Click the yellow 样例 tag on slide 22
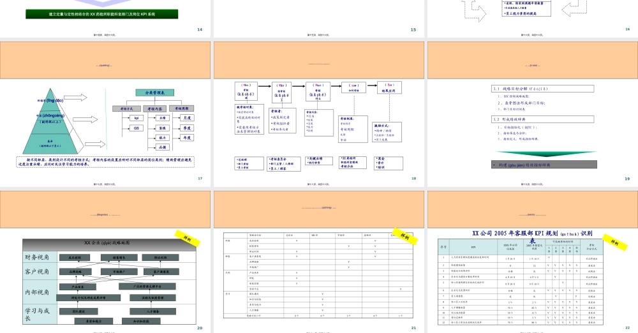Screen dimensions: 638x333 pos(614,242)
